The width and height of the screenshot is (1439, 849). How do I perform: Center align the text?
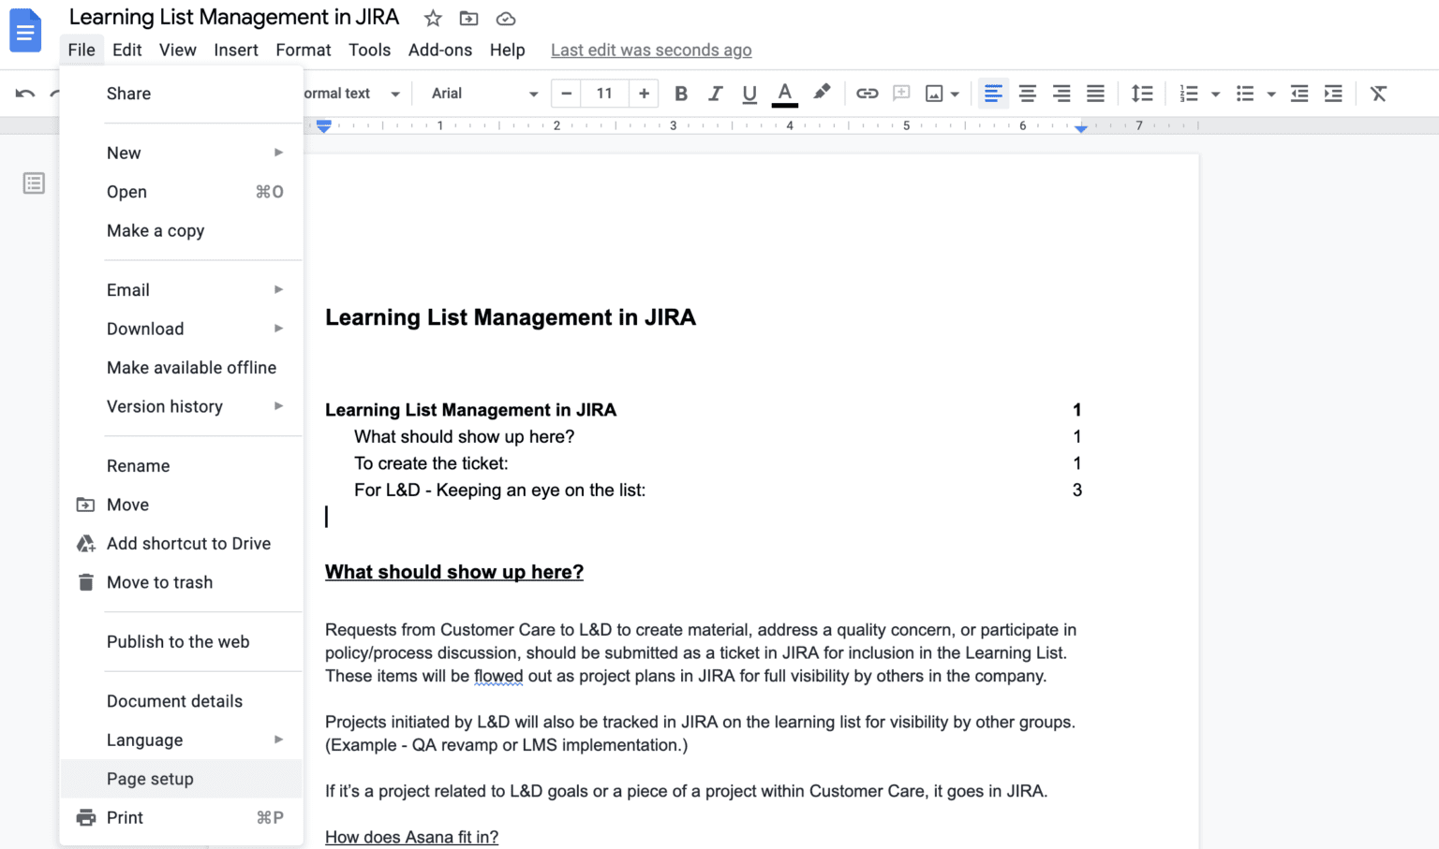click(1027, 93)
